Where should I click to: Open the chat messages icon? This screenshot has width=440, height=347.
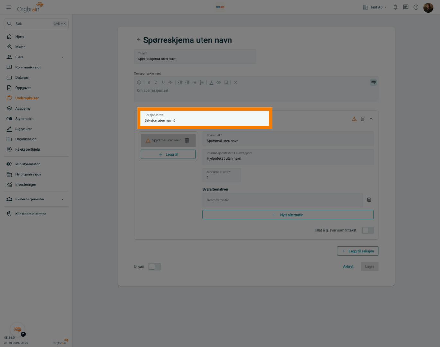406,7
